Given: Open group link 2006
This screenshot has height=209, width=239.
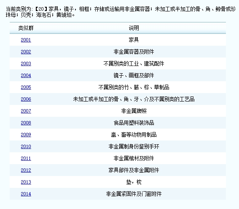Looking at the screenshot, I should click(26, 99).
